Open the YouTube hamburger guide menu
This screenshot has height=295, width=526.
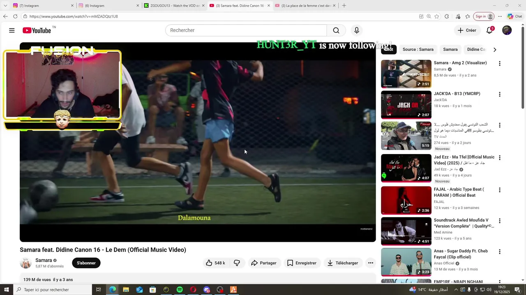[12, 30]
